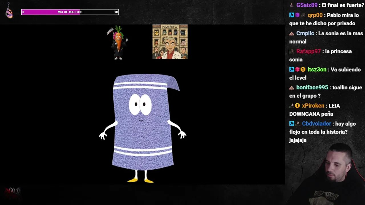
Task: Click the gold number-one badge before xPiroken
Action: click(297, 106)
